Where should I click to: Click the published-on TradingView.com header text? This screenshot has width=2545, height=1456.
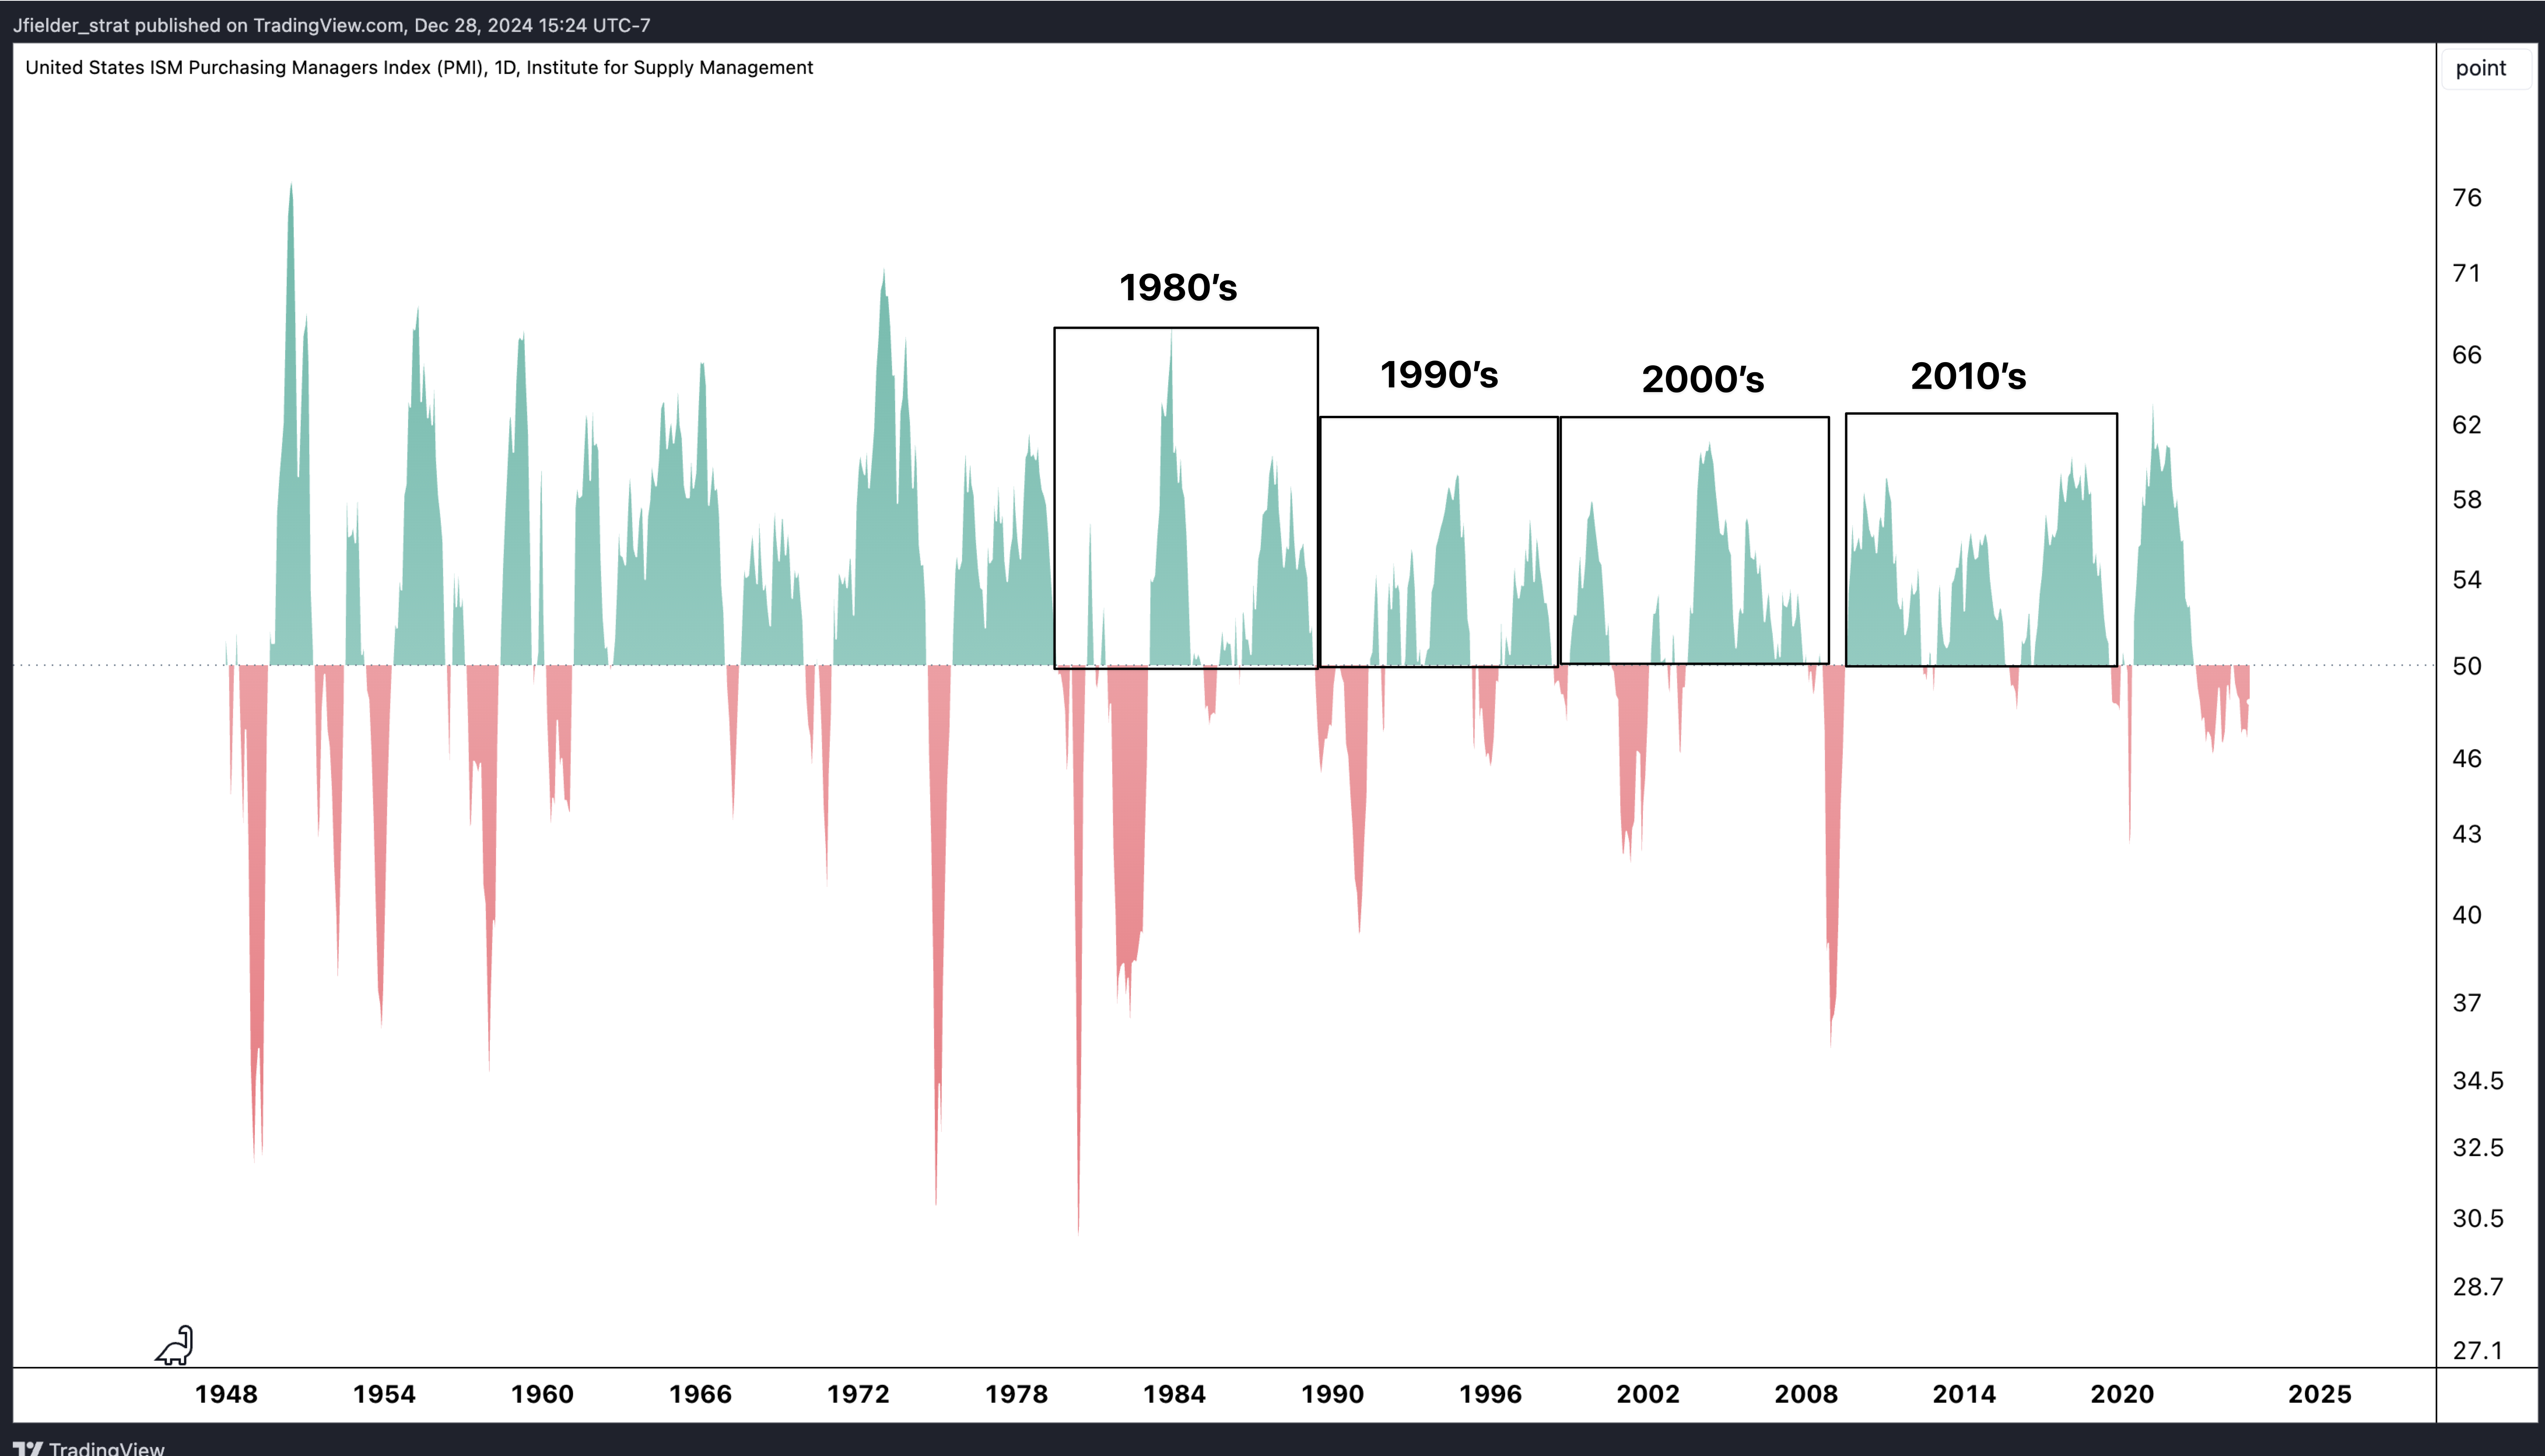coord(331,25)
